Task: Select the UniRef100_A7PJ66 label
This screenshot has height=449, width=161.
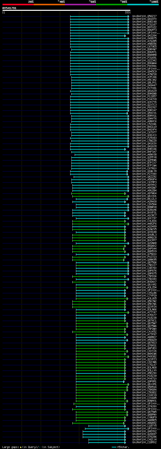Action: pyautogui.click(x=144, y=77)
